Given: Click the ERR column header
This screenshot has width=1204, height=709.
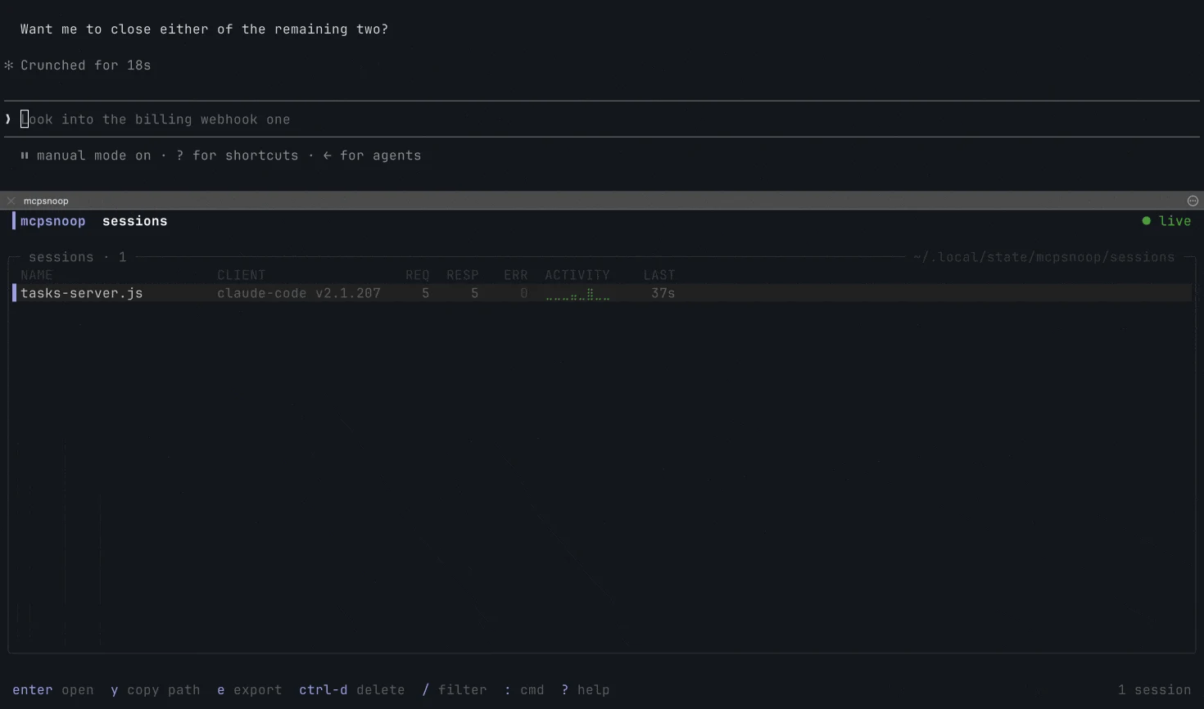Looking at the screenshot, I should [516, 275].
